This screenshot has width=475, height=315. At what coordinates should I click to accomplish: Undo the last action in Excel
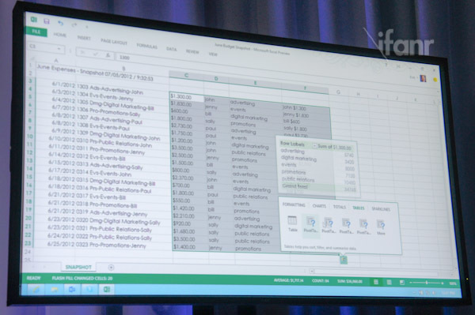pos(61,23)
